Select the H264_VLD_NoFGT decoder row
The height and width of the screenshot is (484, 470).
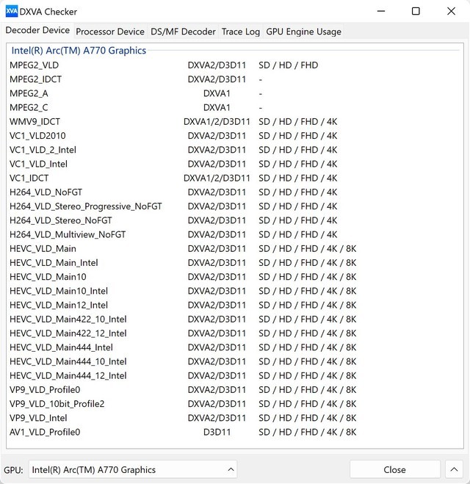pos(234,192)
